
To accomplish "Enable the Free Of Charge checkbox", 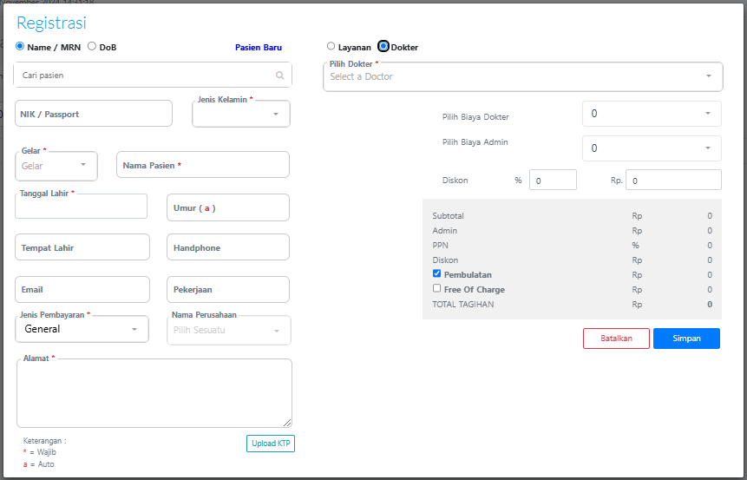I will coord(437,288).
